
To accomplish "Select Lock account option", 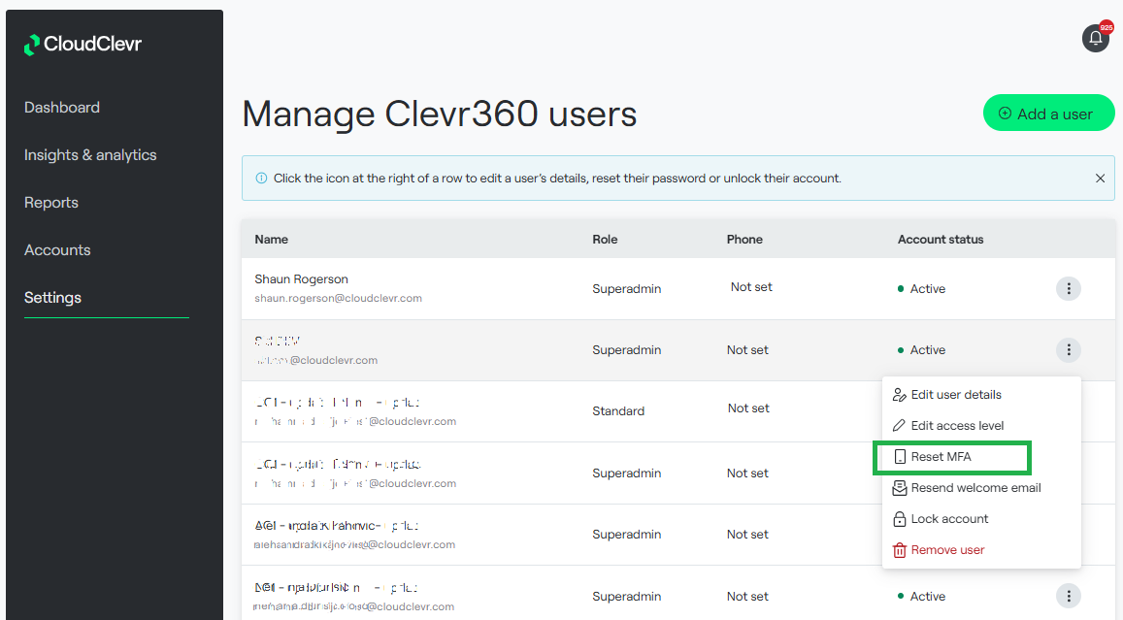I will [981, 518].
